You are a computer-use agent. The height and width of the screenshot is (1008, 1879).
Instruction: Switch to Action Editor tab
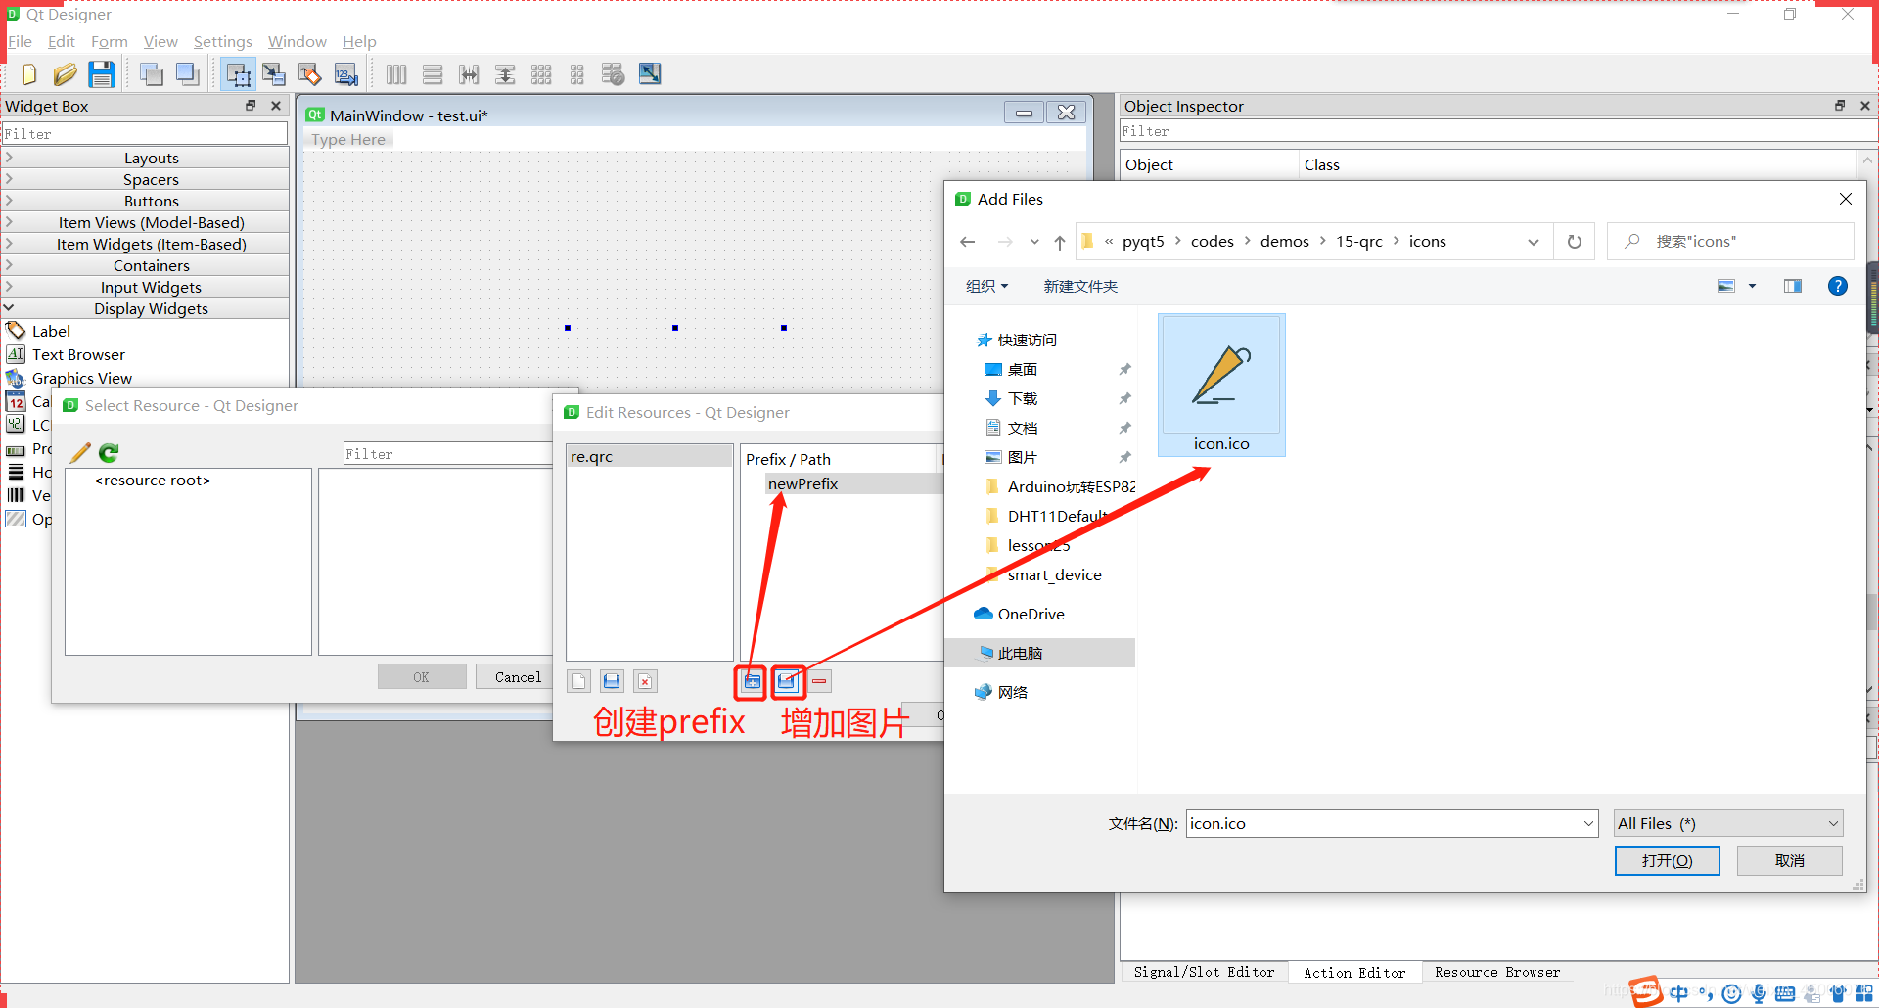[x=1354, y=972]
